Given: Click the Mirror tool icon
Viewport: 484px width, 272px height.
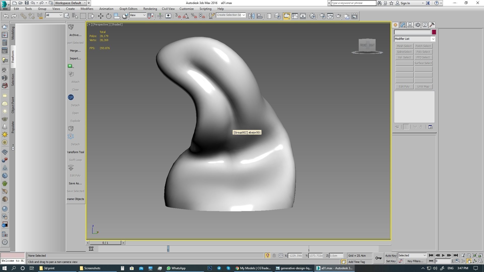Looking at the screenshot, I should [251, 16].
